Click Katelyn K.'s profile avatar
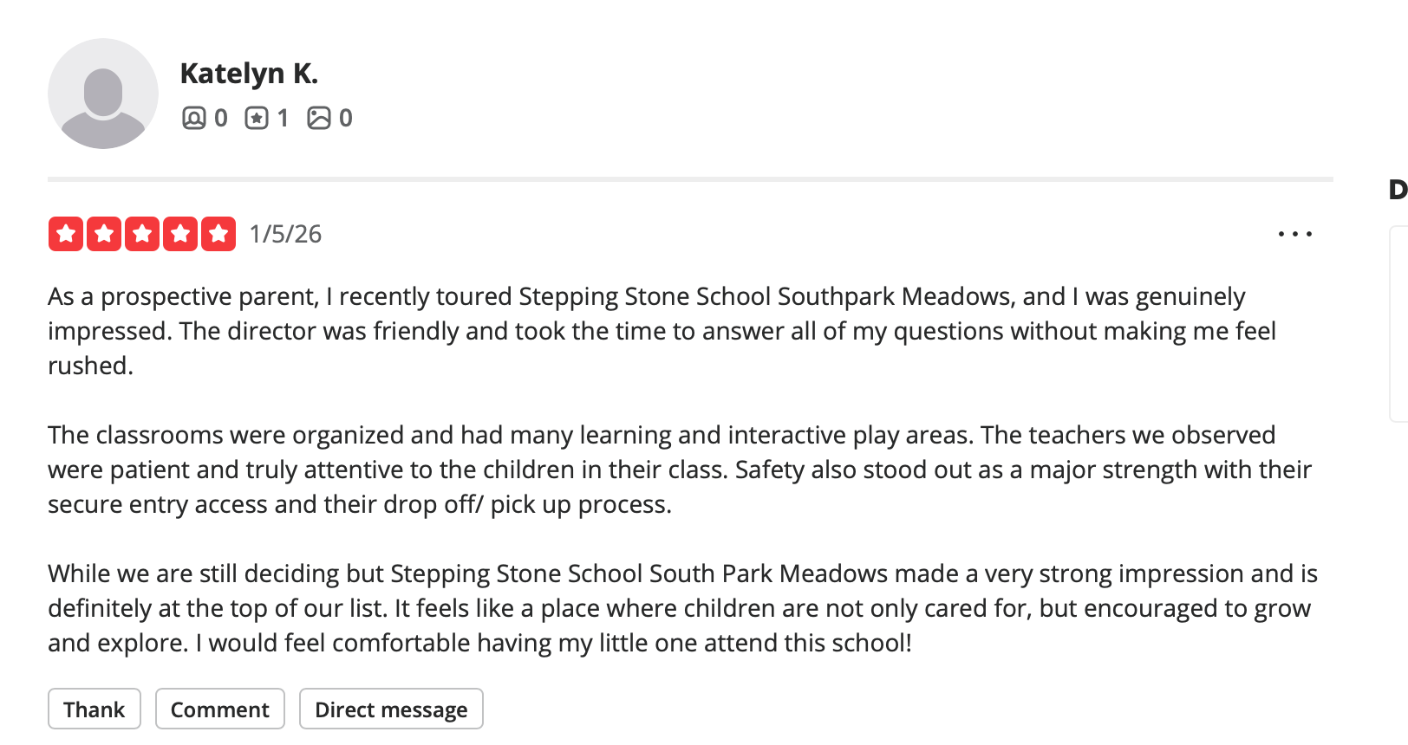 coord(102,94)
